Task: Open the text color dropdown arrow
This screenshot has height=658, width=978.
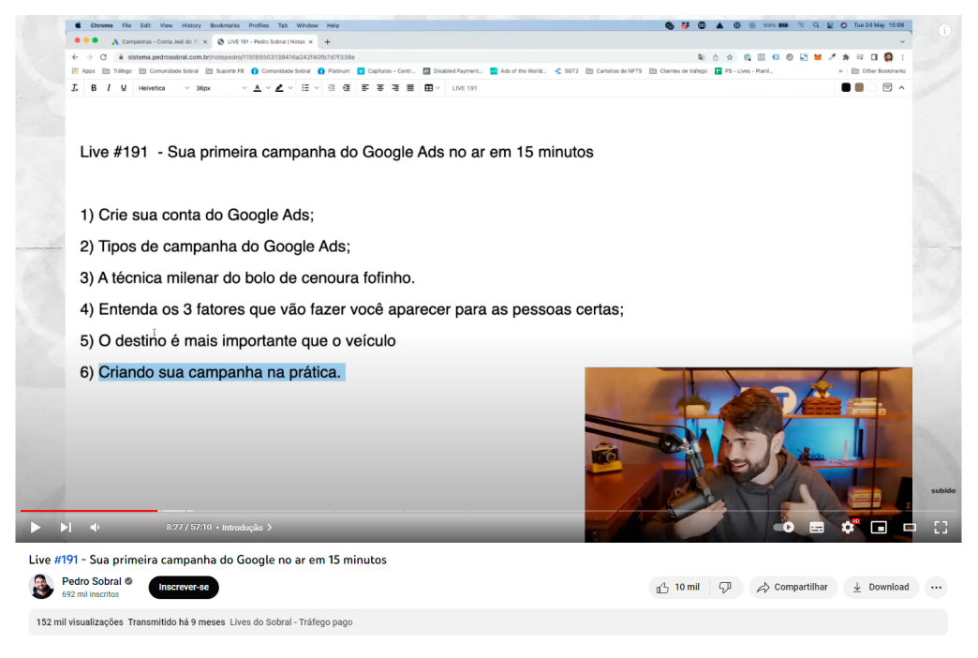Action: pos(268,88)
